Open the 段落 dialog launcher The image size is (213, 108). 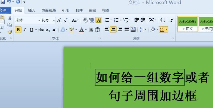173,38
